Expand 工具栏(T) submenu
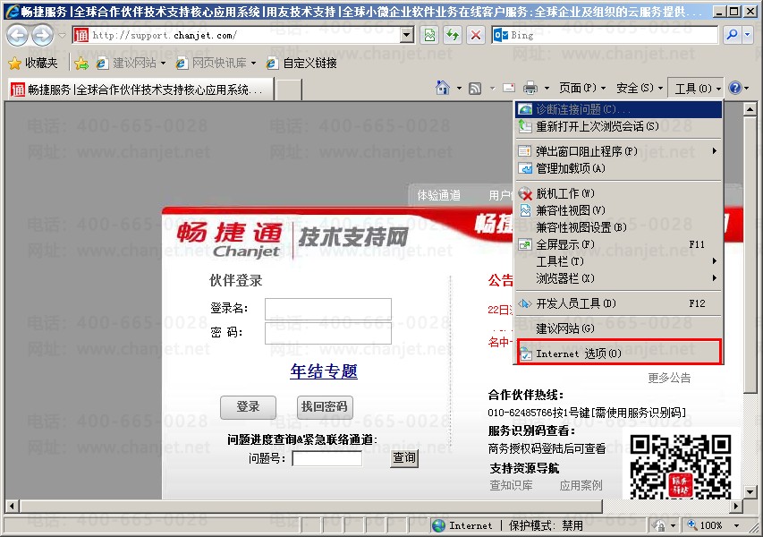 [618, 261]
